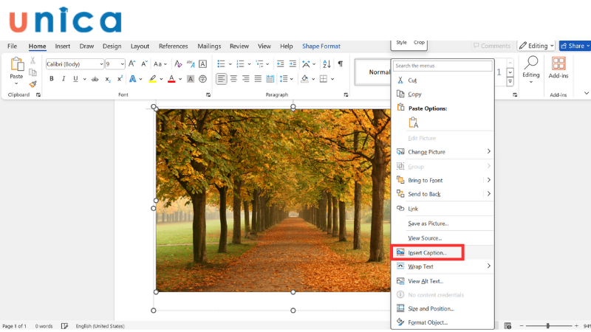591x332 pixels.
Task: Click the Search the menus field
Action: coord(442,66)
